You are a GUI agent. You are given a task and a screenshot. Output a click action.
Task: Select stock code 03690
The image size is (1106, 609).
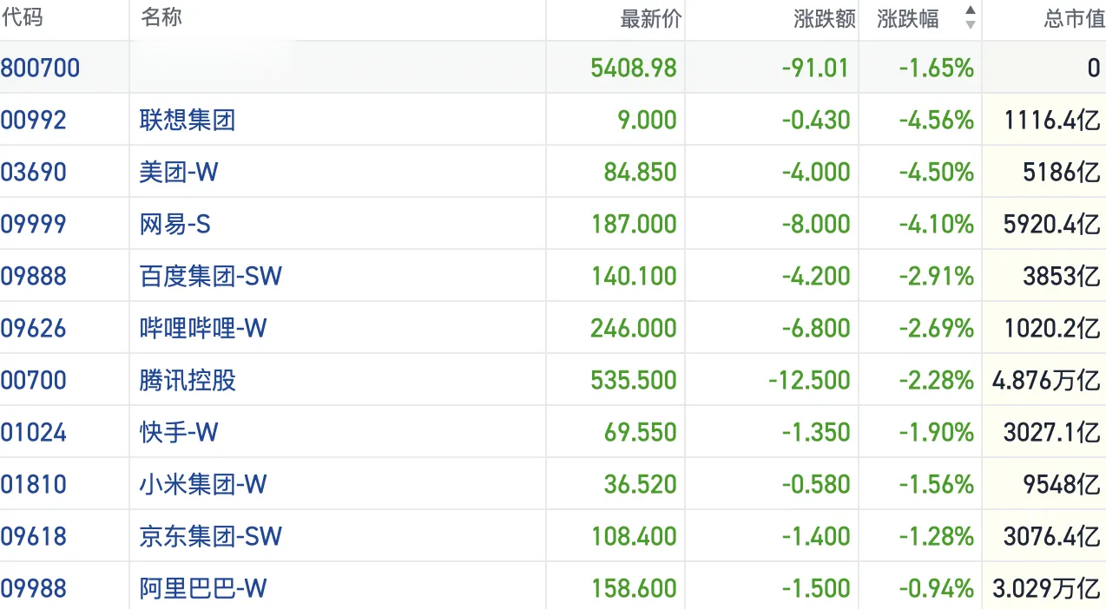coord(34,172)
